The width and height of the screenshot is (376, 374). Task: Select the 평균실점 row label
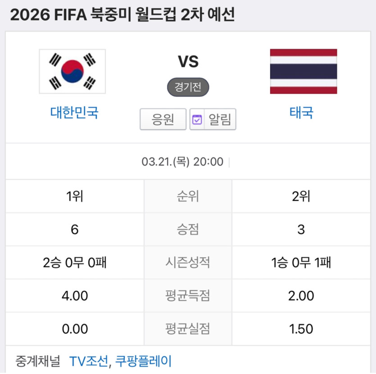(188, 329)
